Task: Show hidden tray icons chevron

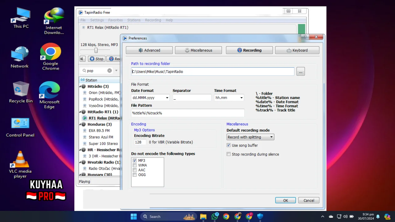Action: click(323, 216)
